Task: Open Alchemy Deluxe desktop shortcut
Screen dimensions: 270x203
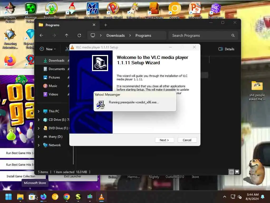Action: click(x=10, y=12)
